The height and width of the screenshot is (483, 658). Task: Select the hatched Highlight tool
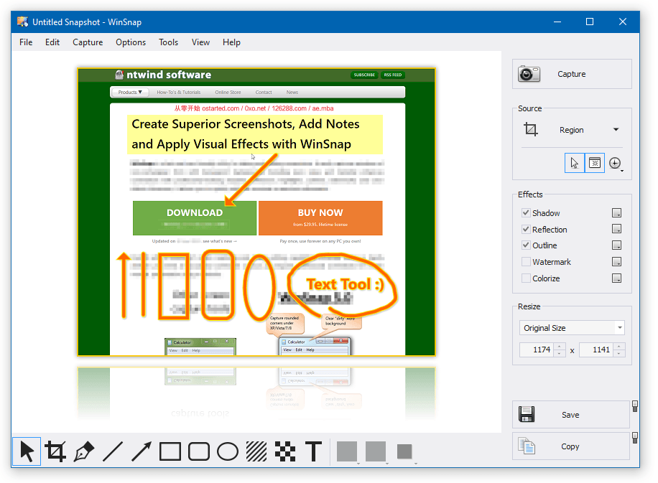(256, 451)
